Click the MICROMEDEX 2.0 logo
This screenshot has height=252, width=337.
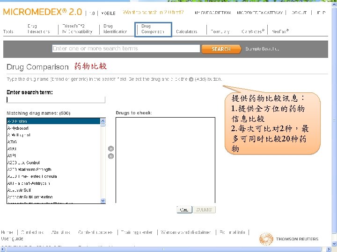click(x=42, y=12)
